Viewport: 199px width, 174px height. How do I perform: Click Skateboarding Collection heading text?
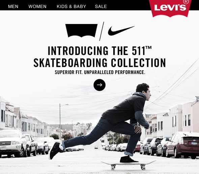click(x=99, y=63)
